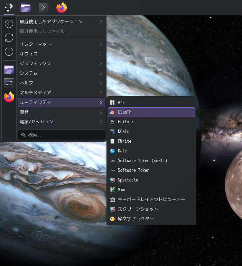Click the power-off icon in launcher sidebar

click(9, 52)
